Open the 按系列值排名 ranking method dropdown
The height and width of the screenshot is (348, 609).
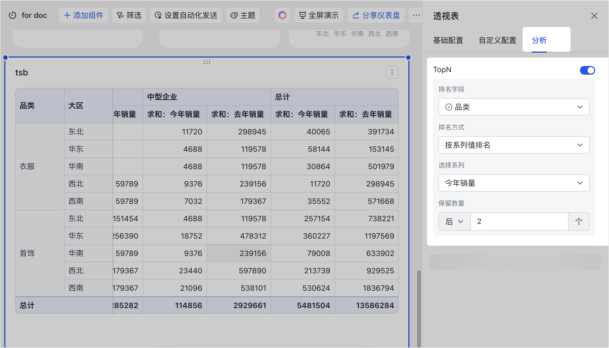tap(514, 145)
